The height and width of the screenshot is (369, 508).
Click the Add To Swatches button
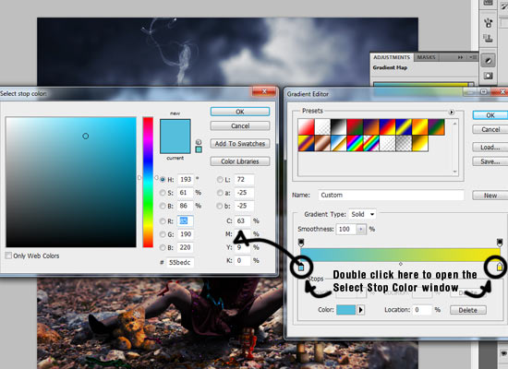click(x=240, y=143)
